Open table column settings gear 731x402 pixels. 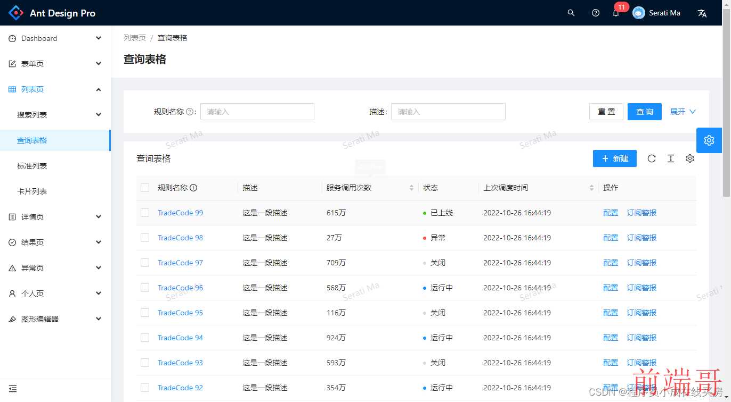(x=690, y=158)
